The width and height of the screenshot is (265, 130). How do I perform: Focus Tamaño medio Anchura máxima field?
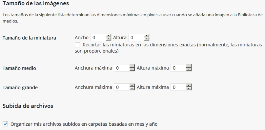pos(122,68)
